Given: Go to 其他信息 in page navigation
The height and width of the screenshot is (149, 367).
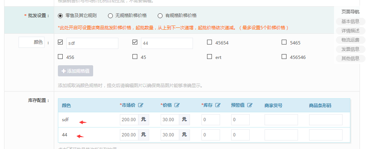Looking at the screenshot, I should [350, 59].
